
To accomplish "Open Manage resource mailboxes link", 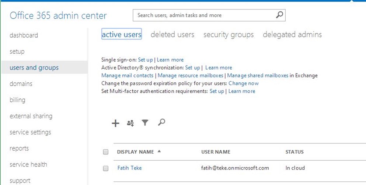I will pos(191,75).
